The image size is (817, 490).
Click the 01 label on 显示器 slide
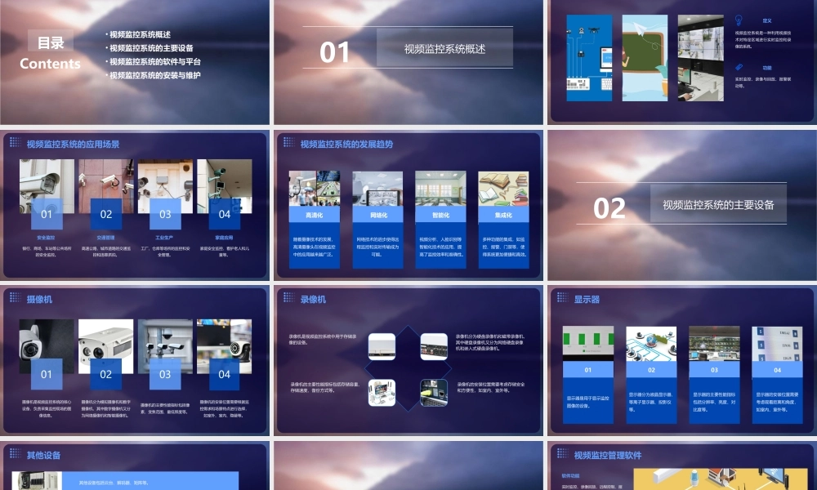click(587, 370)
